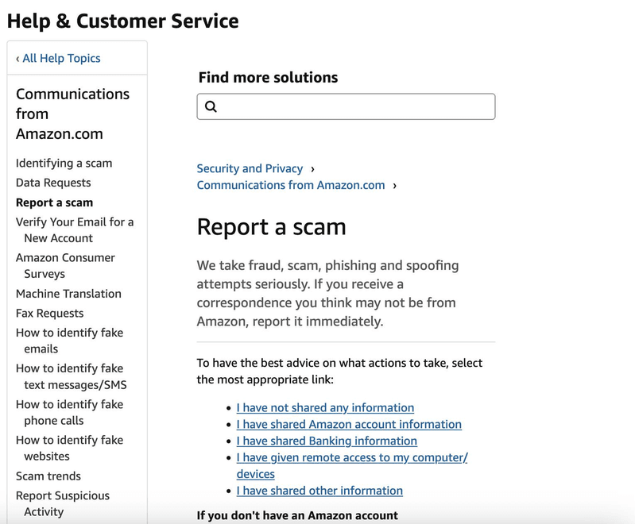This screenshot has width=635, height=524.
Task: Open How to identify fake phone calls
Action: point(69,412)
